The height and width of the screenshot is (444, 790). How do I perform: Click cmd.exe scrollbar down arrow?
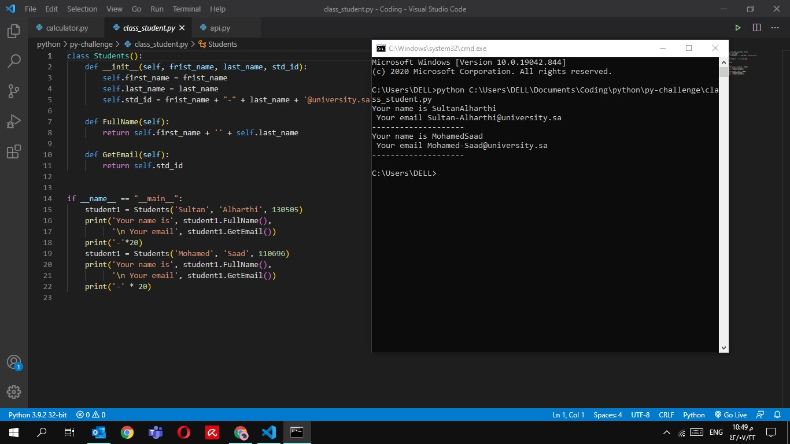pyautogui.click(x=723, y=347)
